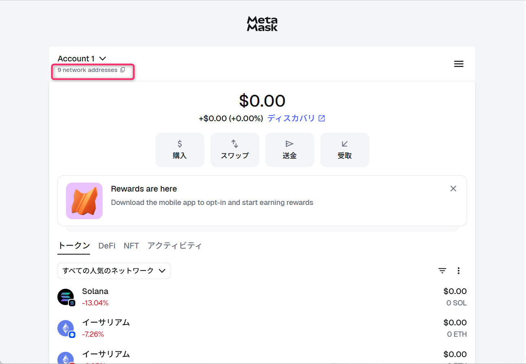526x364 pixels.
Task: Open the ディスカバリ discovery link
Action: tap(296, 118)
